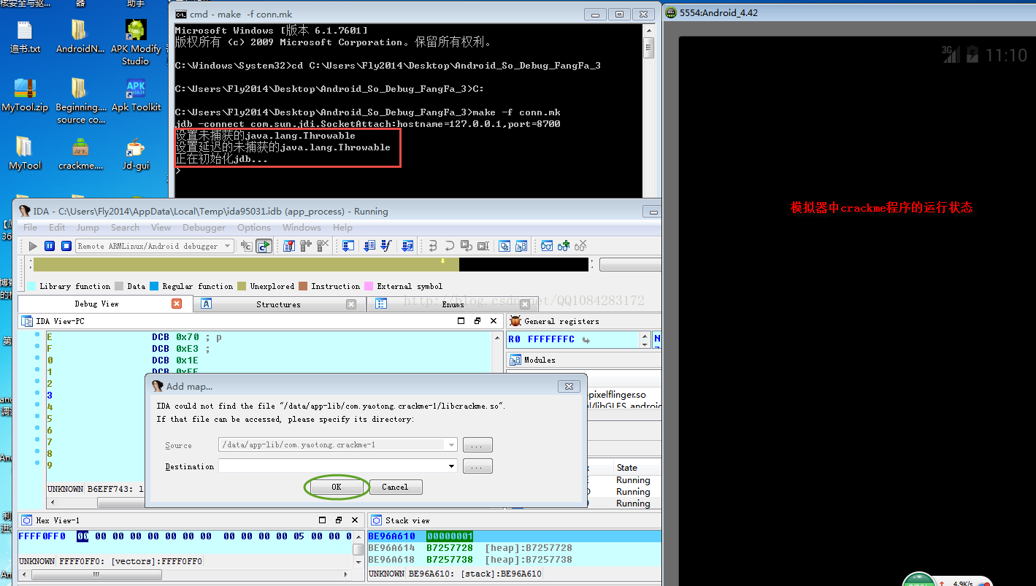Viewport: 1036px width, 586px height.
Task: Maximize the IDA View-PC pane
Action: (461, 321)
